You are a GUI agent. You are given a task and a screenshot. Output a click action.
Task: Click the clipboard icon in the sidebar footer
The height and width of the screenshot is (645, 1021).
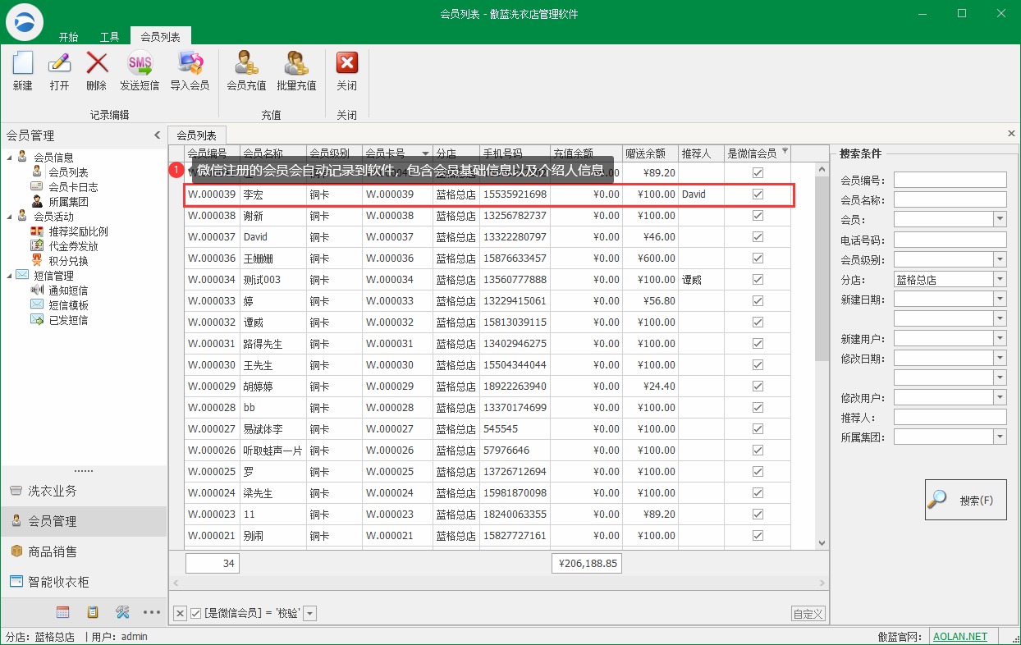(93, 612)
